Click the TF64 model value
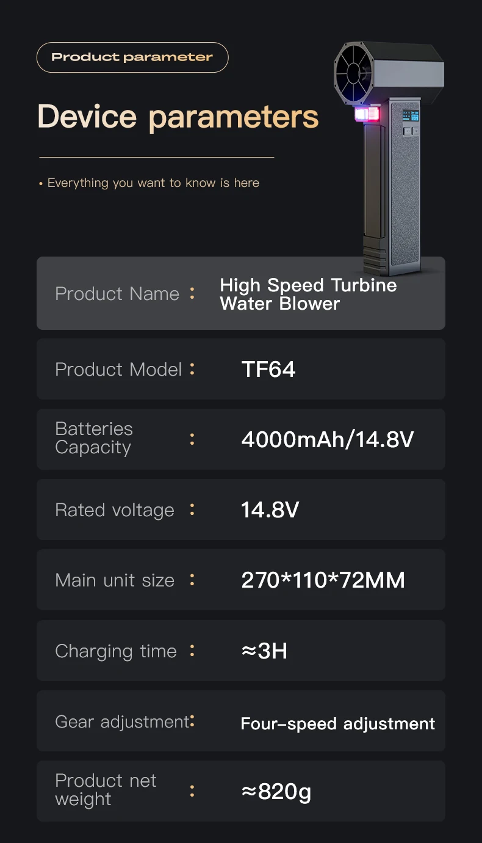The height and width of the screenshot is (843, 482). click(x=268, y=370)
